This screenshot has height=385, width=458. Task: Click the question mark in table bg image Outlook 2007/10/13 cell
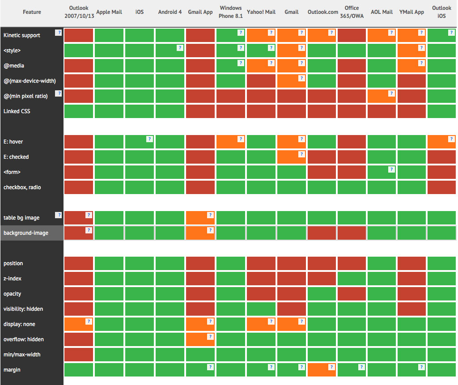pyautogui.click(x=89, y=215)
